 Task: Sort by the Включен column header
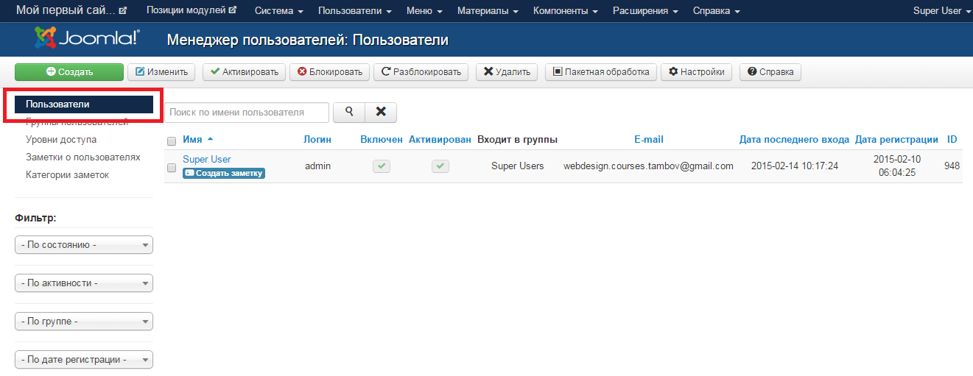point(382,139)
